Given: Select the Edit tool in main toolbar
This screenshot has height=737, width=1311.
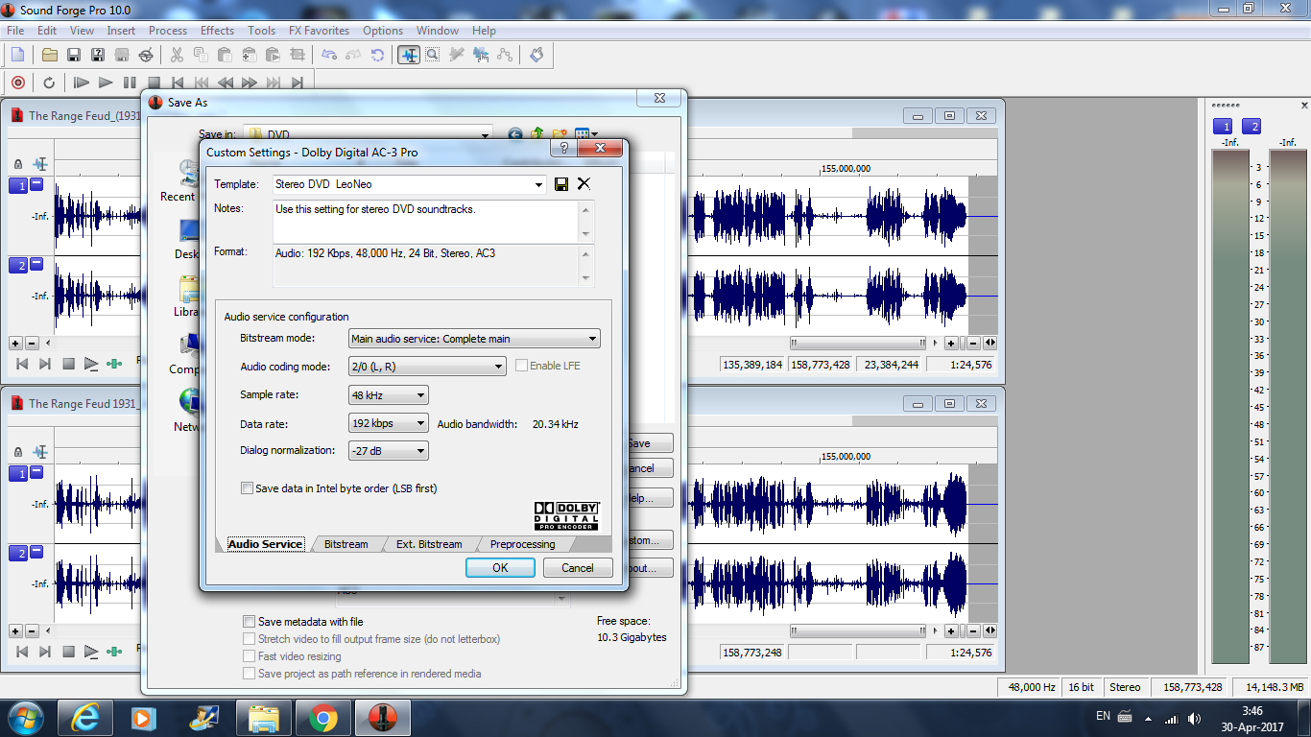Looking at the screenshot, I should 409,55.
